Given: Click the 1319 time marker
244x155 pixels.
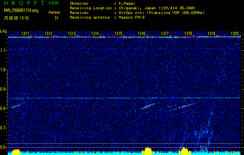Looking at the screenshot, I should (211, 33).
